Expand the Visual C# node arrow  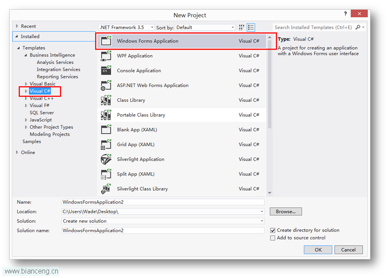click(26, 91)
